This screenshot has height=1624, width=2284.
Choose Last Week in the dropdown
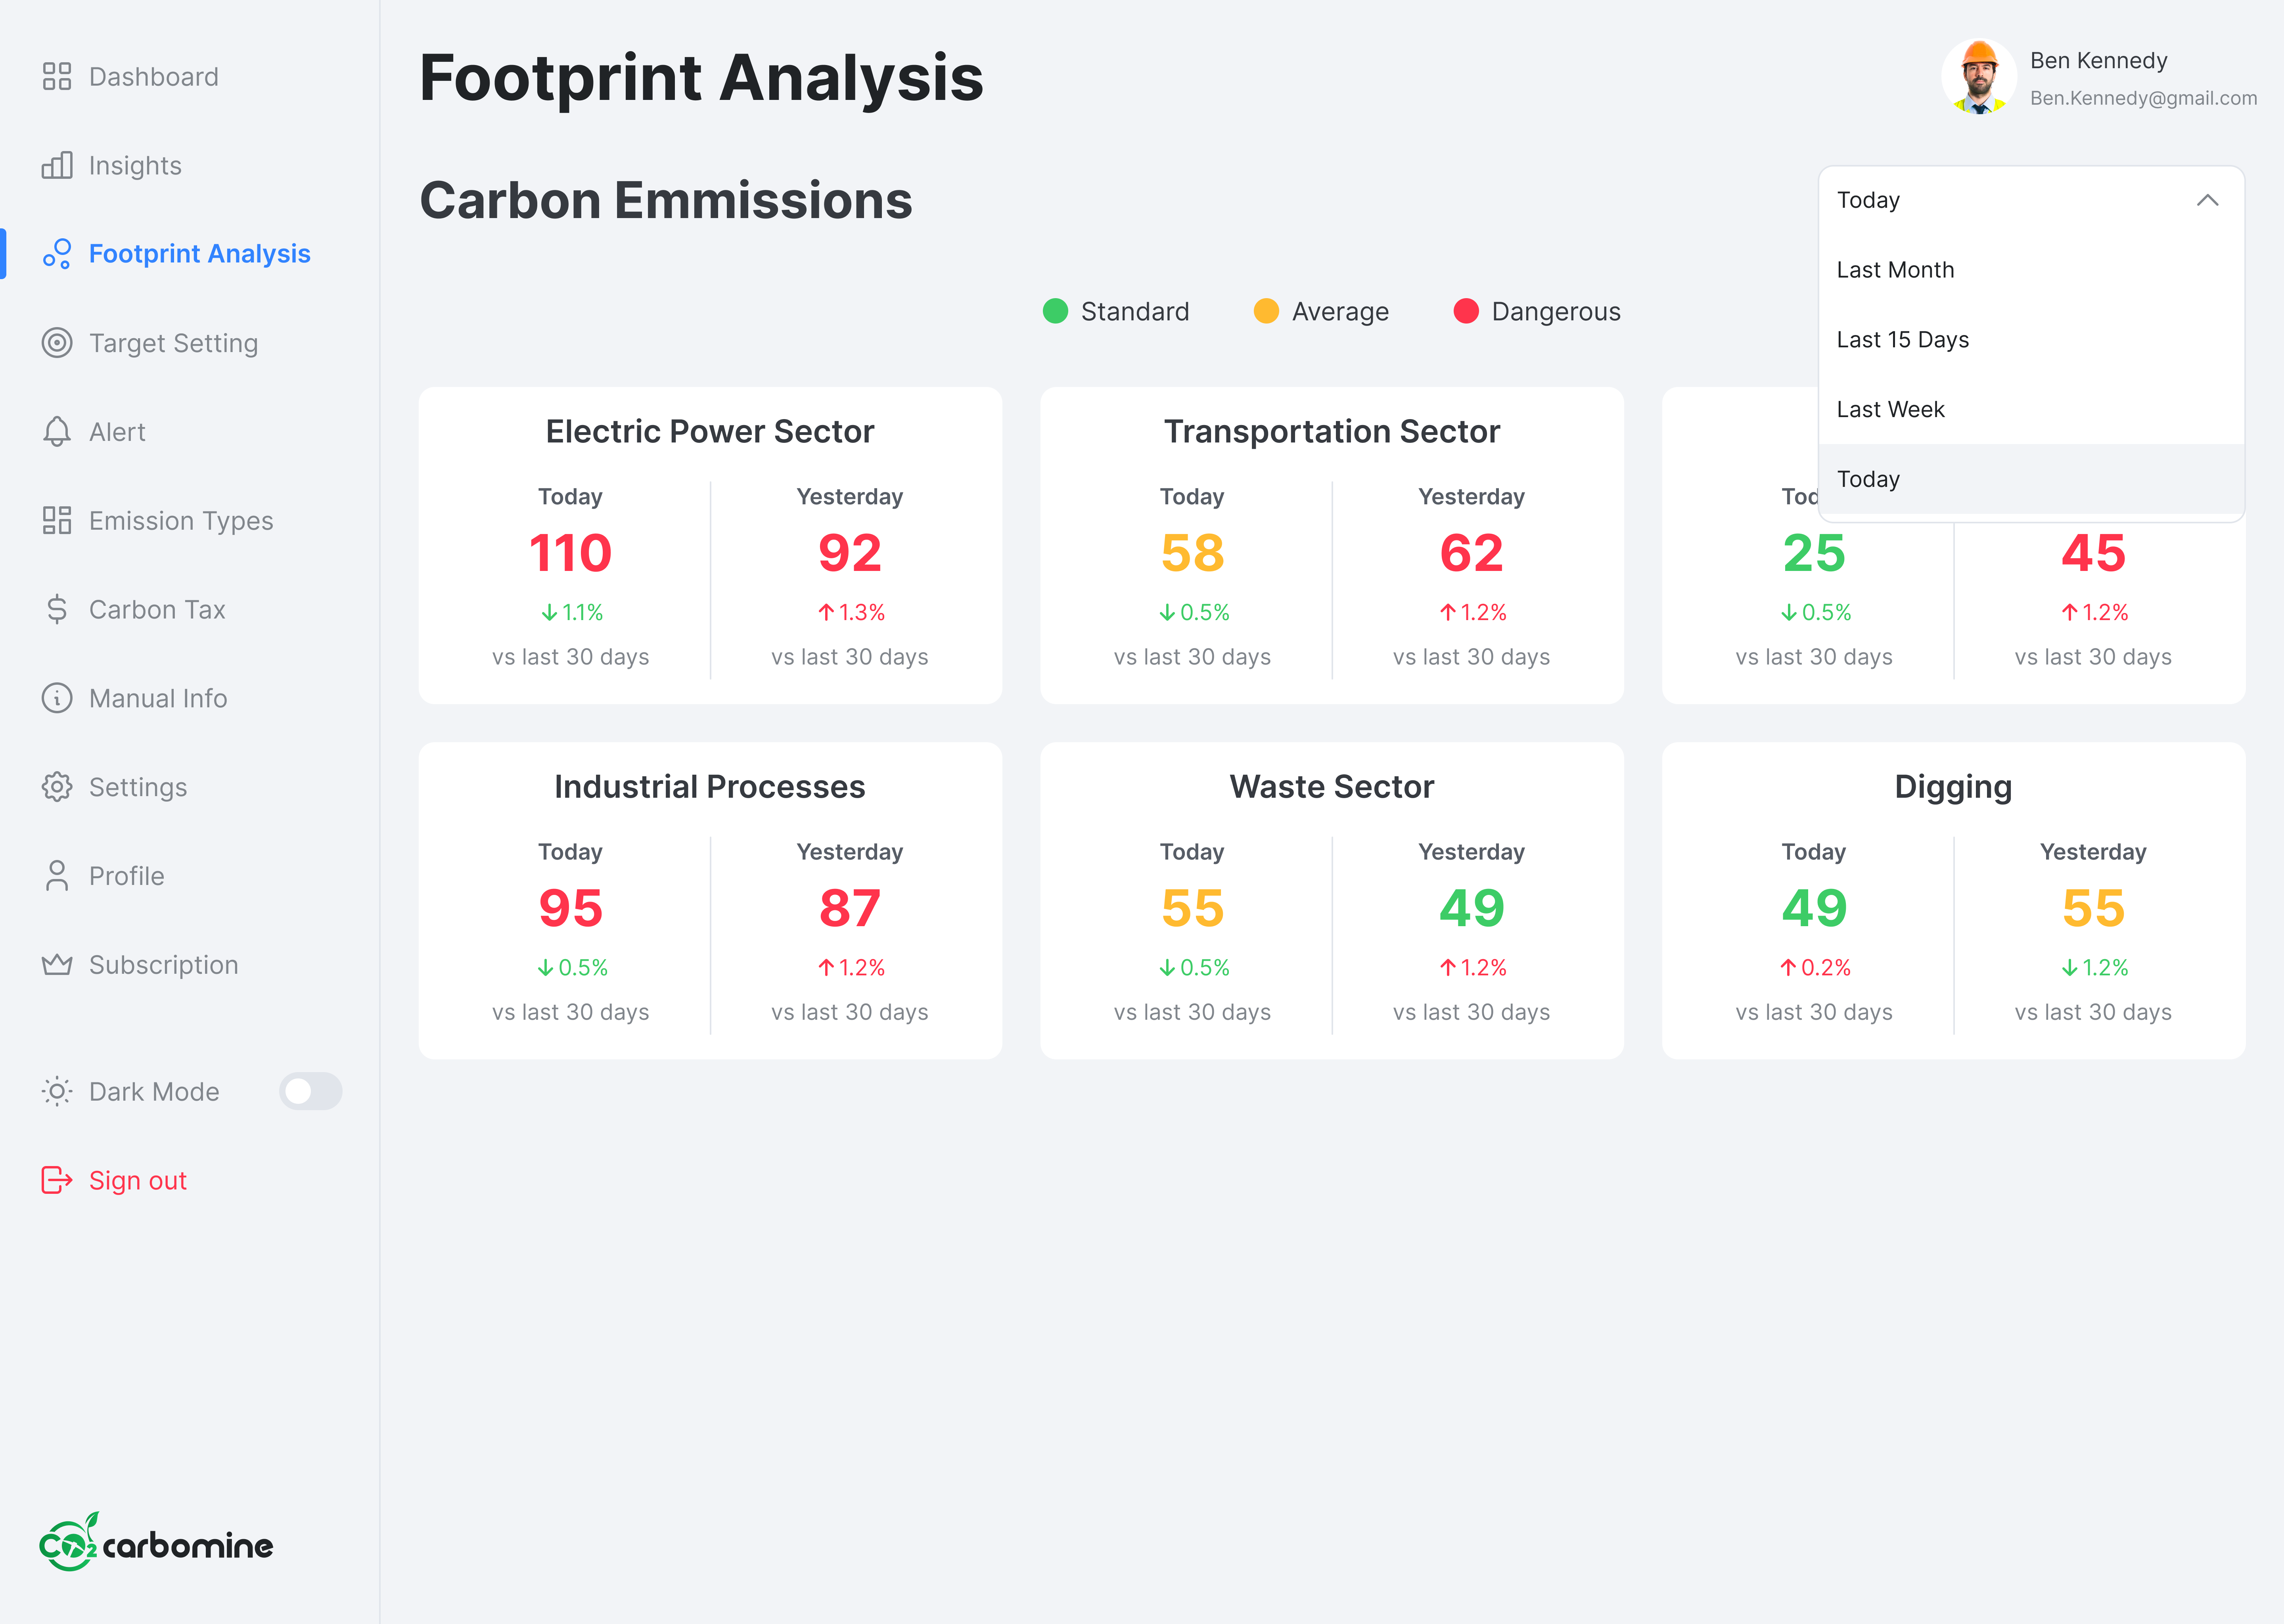2031,410
